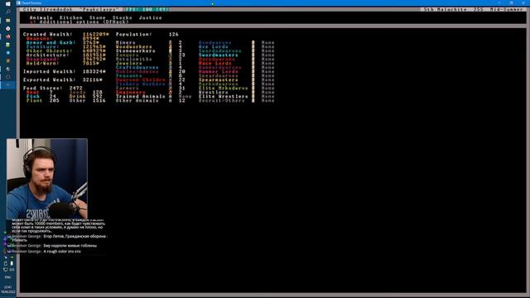
Task: Click the Plant food count row
Action: (x=43, y=100)
